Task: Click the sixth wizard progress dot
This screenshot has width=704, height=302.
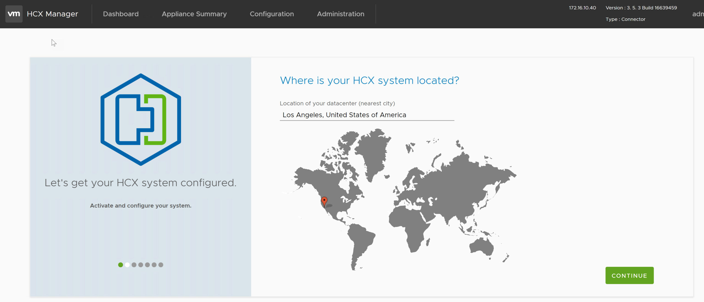Action: click(x=154, y=265)
